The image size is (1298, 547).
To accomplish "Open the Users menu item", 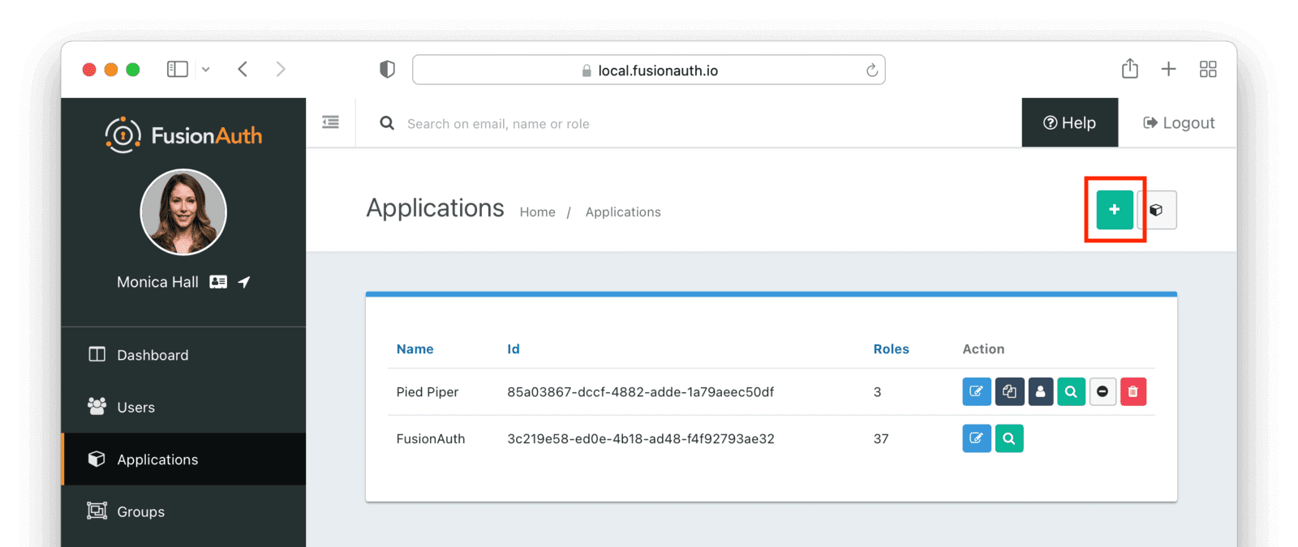I will tap(183, 407).
